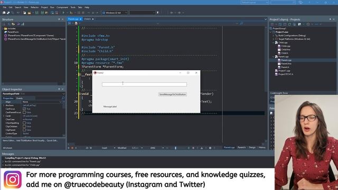Switch to the Design view tab
Viewport: 338px width, 190px height.
(x=252, y=148)
